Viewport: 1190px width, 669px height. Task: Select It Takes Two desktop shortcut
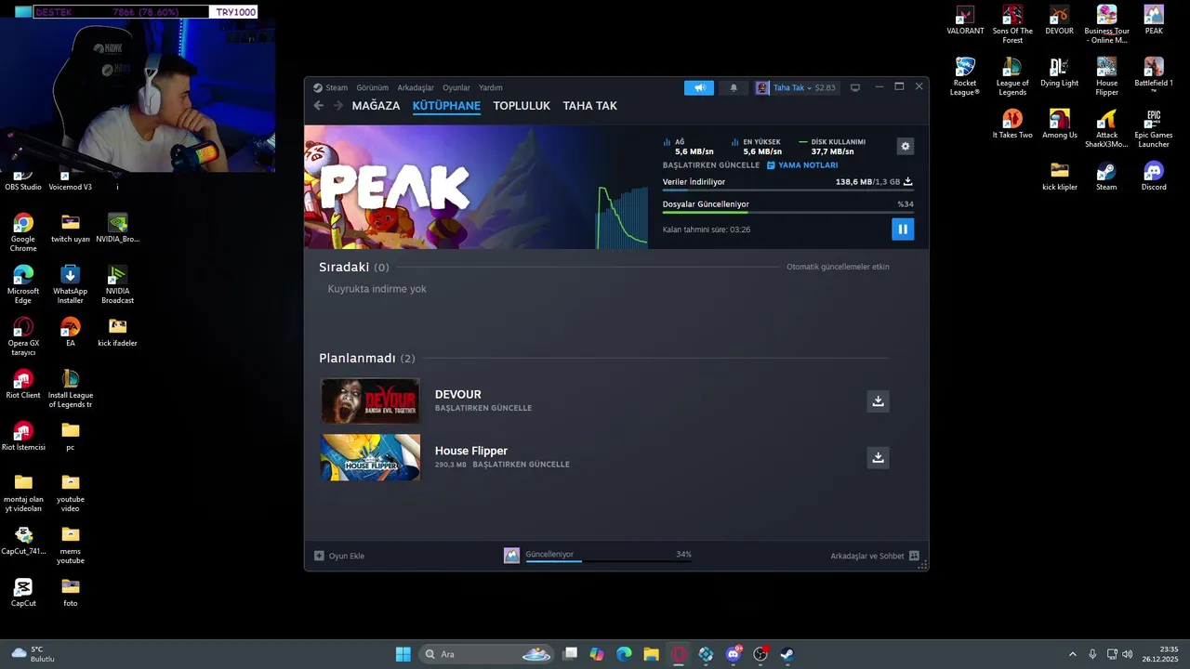(x=1012, y=125)
